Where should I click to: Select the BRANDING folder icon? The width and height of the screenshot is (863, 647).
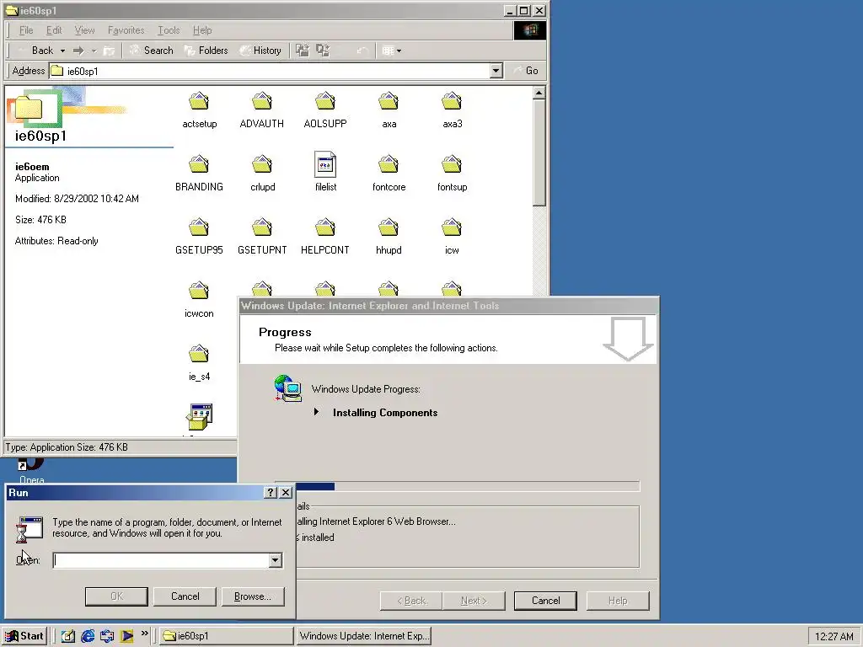pyautogui.click(x=199, y=164)
